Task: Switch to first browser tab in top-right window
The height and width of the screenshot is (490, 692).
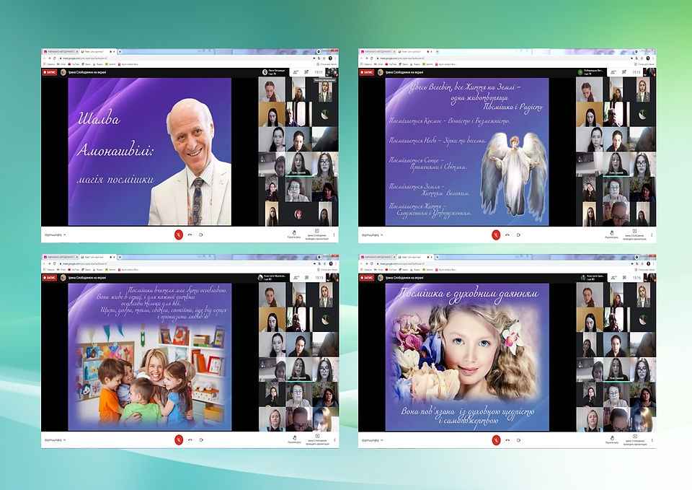Action: click(378, 52)
